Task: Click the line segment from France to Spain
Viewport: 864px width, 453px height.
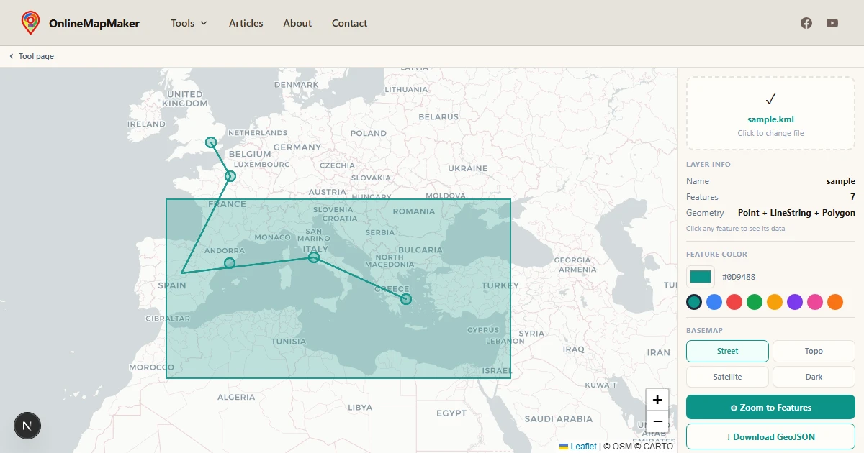Action: click(x=207, y=224)
